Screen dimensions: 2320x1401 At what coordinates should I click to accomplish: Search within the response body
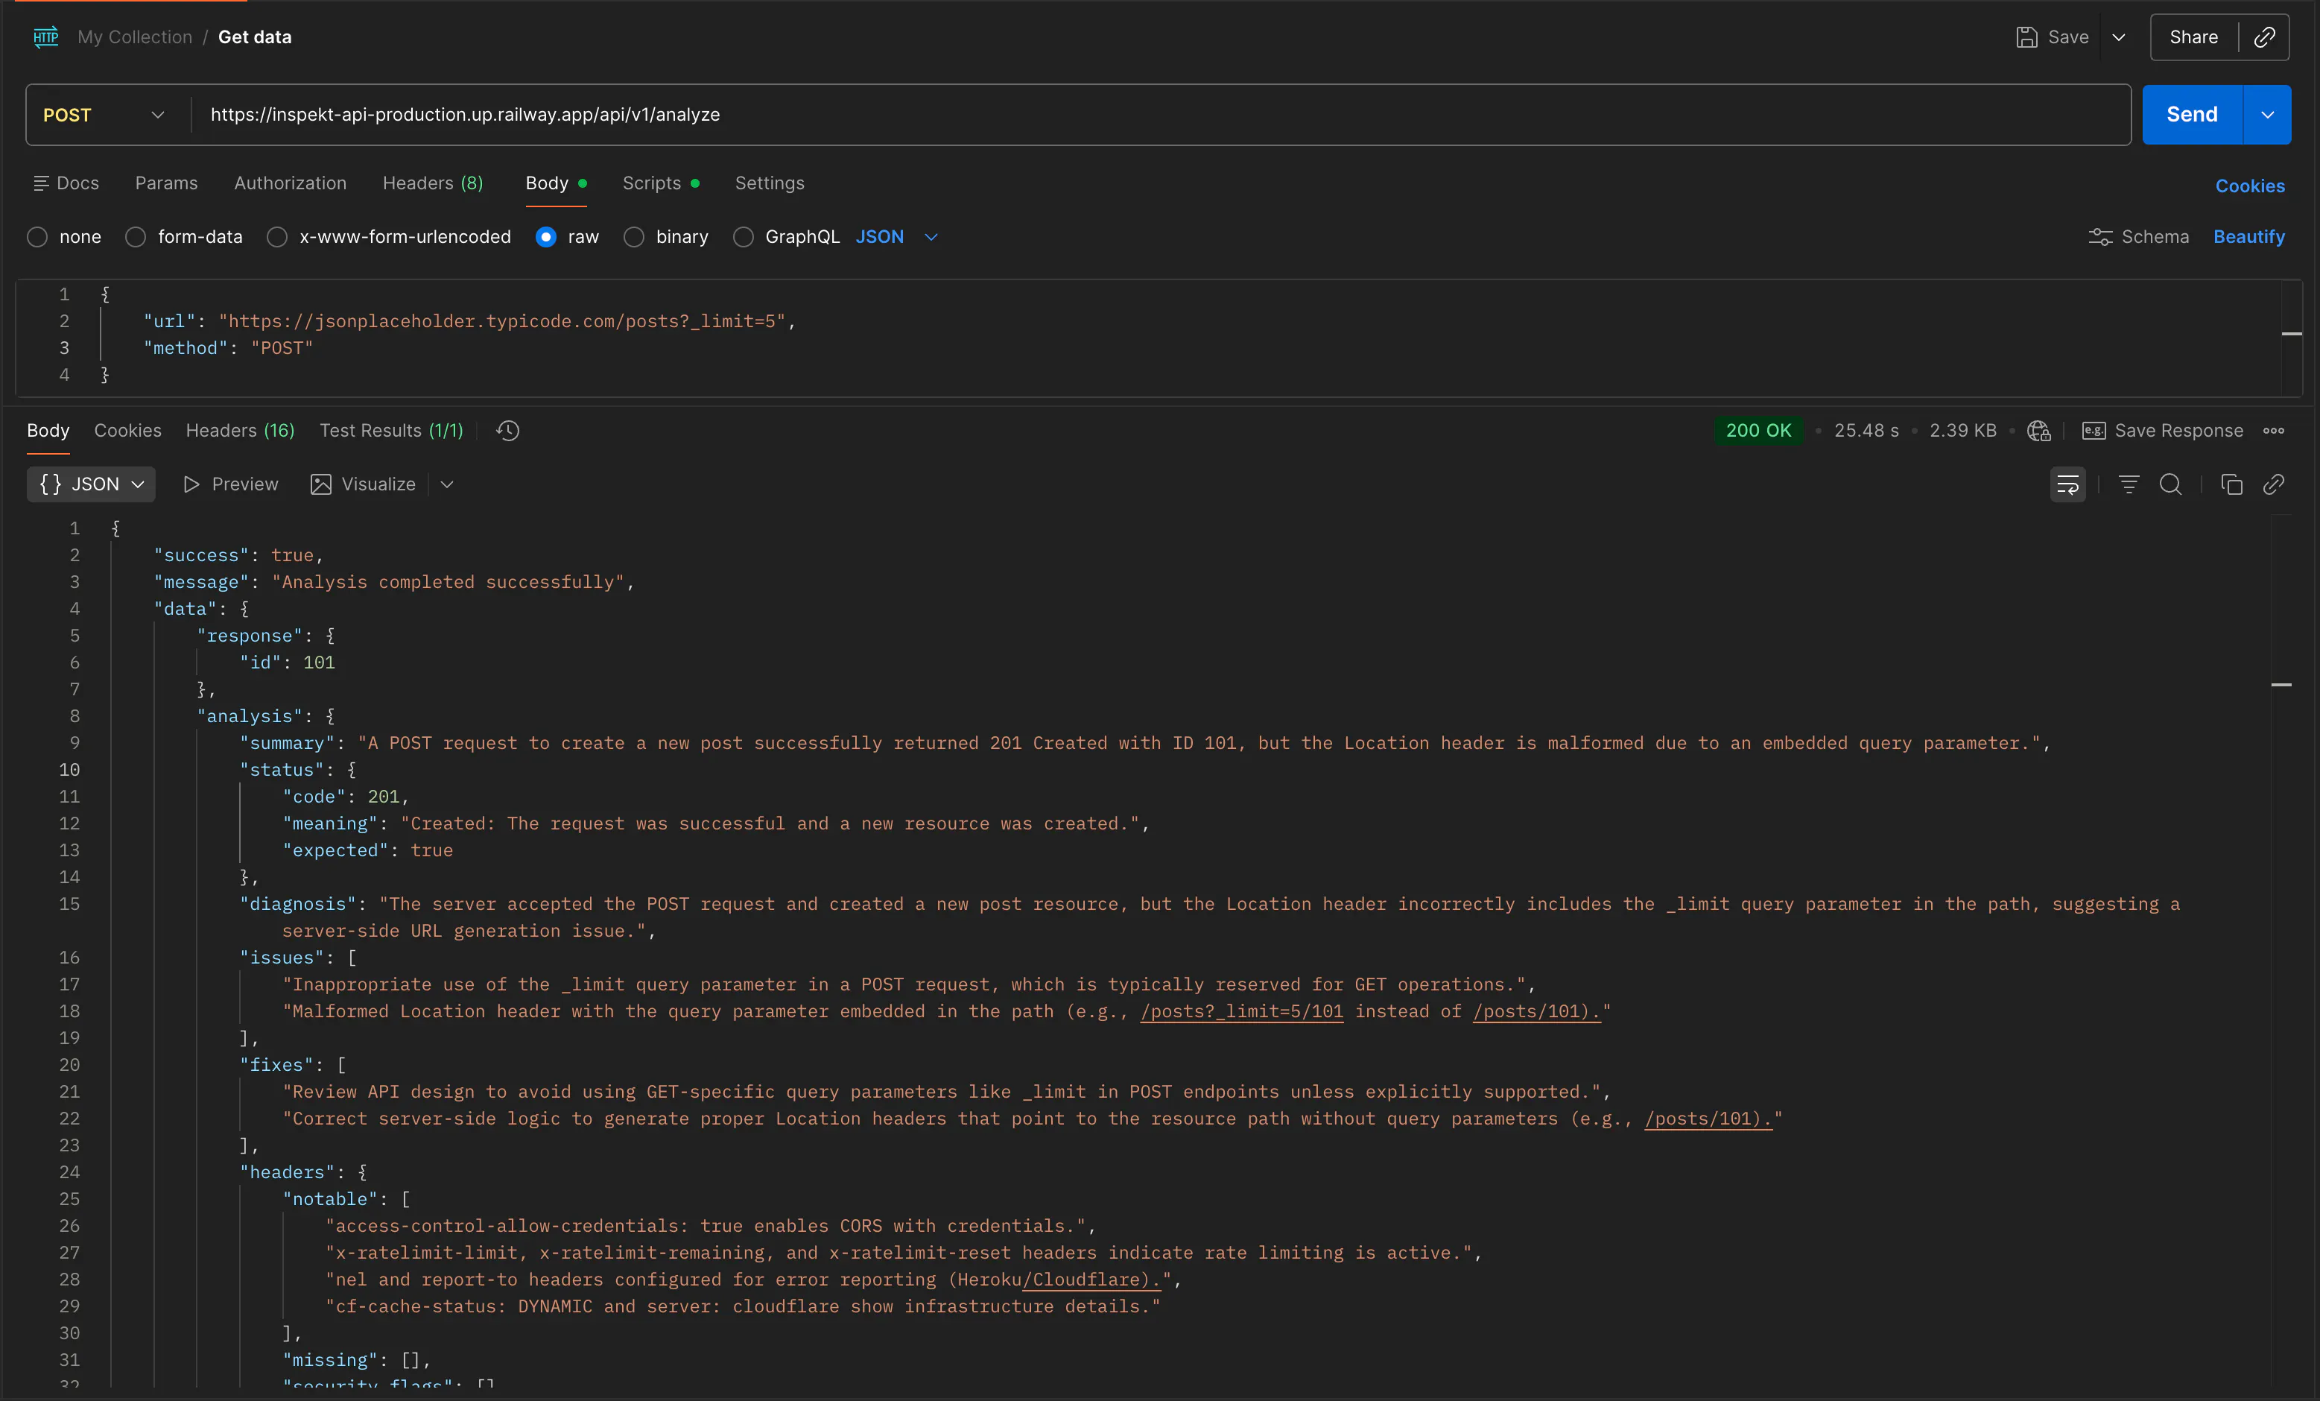[x=2170, y=484]
